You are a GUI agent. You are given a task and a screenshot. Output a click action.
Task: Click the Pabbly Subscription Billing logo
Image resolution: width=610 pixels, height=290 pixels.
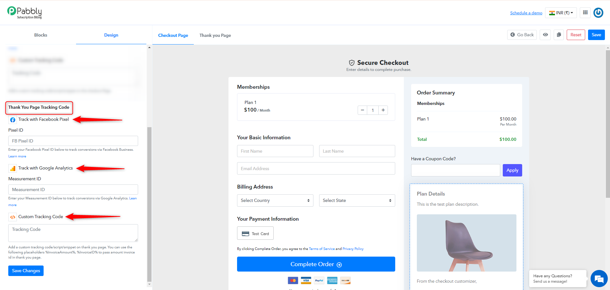tap(25, 12)
